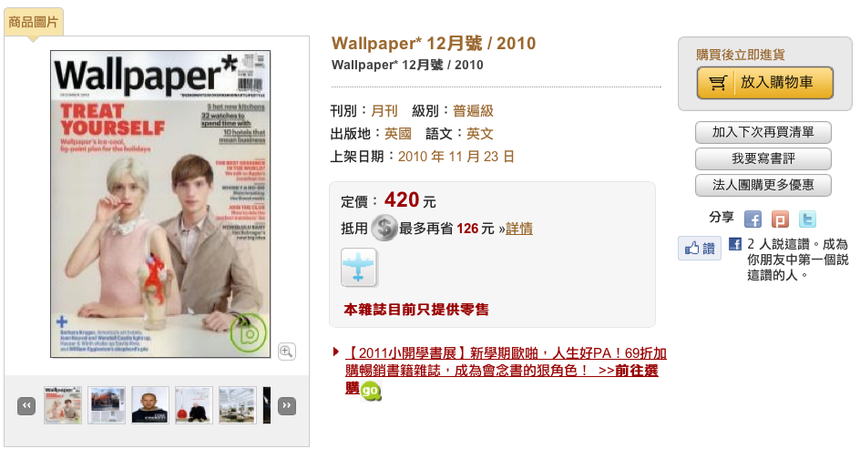Click the coin discount icon
860x459 pixels.
point(384,228)
